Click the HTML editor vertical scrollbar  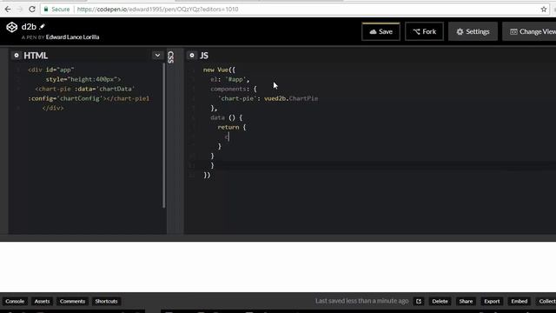(164, 135)
